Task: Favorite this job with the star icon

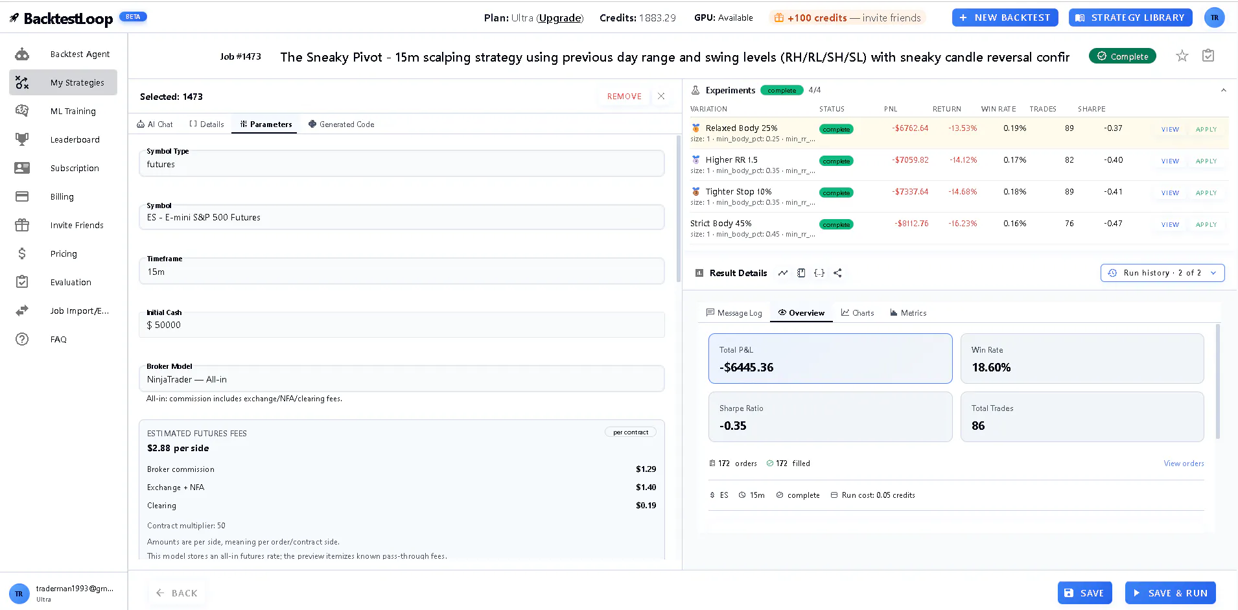Action: (x=1182, y=56)
